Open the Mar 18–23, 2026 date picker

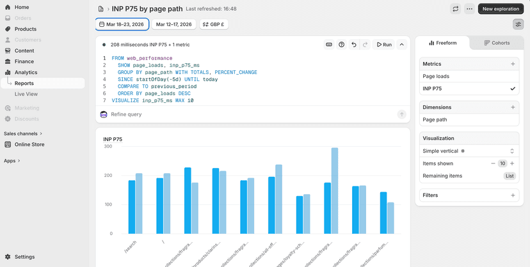click(122, 24)
